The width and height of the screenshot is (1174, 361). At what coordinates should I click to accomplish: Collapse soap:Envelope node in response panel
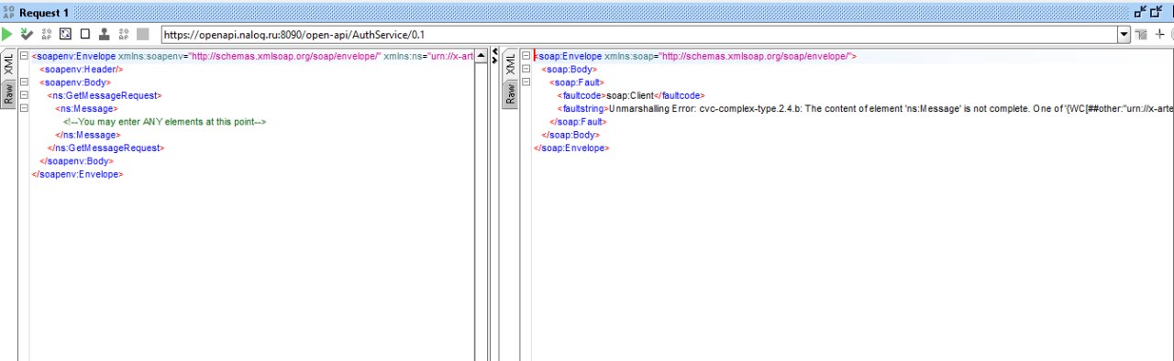click(526, 56)
